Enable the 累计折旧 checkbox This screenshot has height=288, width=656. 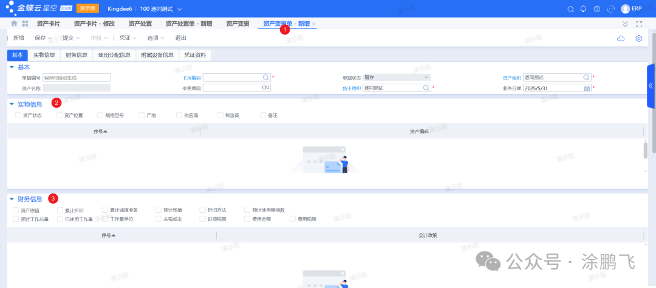click(x=60, y=210)
